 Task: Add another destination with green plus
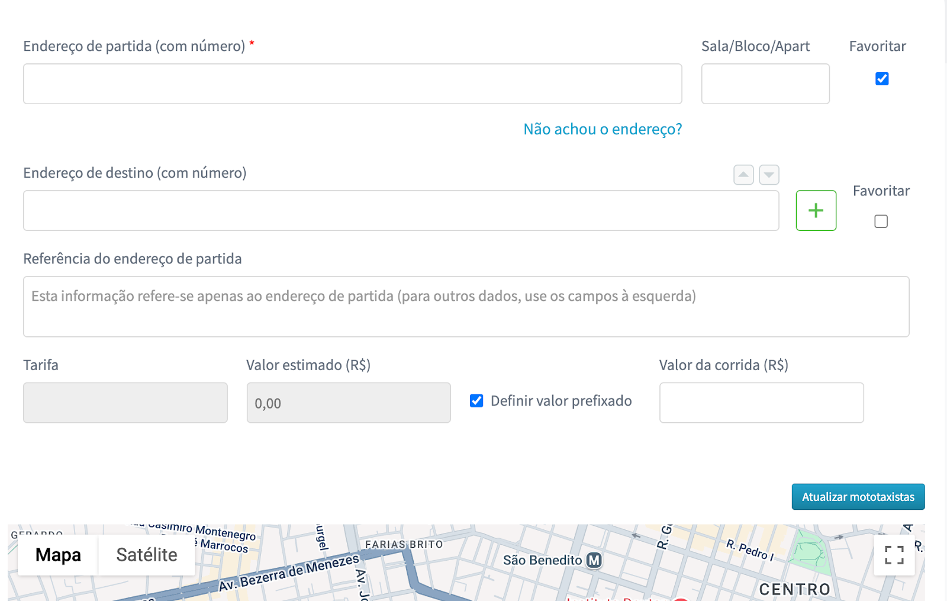point(816,210)
